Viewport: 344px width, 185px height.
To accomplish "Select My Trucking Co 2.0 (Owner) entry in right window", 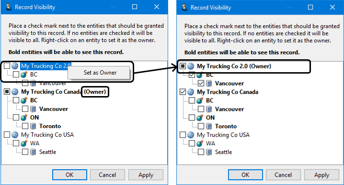I will tap(234, 66).
